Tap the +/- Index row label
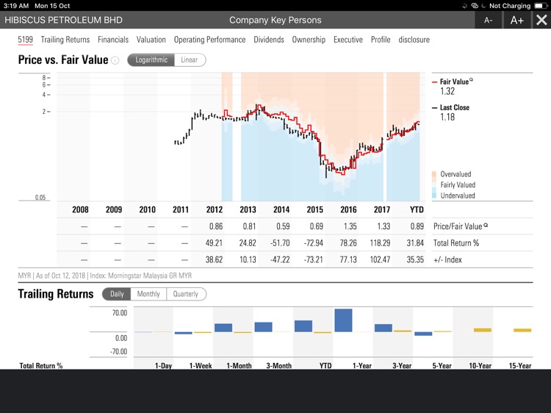Image resolution: width=551 pixels, height=413 pixels. click(x=447, y=259)
